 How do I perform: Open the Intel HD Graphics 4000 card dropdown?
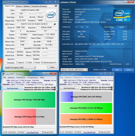[21, 67]
